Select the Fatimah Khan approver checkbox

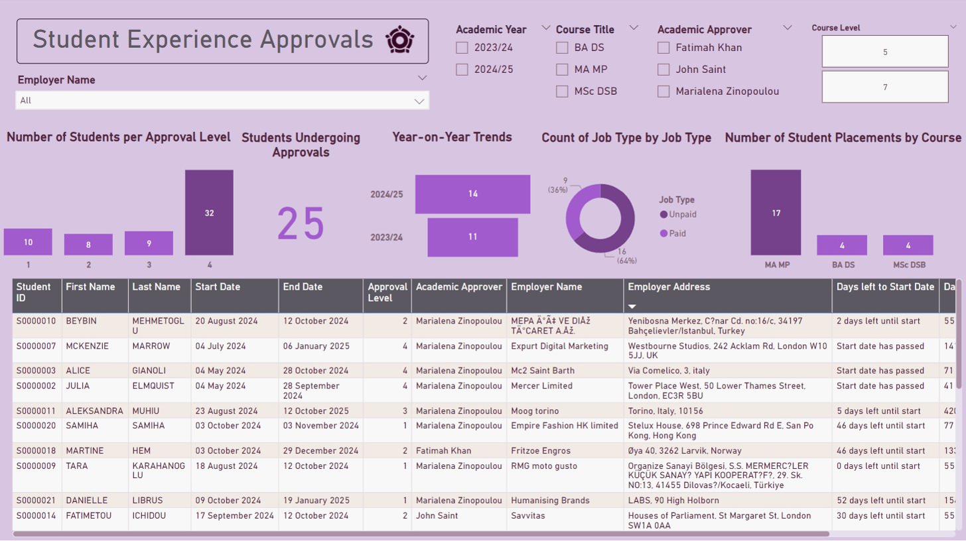click(663, 48)
